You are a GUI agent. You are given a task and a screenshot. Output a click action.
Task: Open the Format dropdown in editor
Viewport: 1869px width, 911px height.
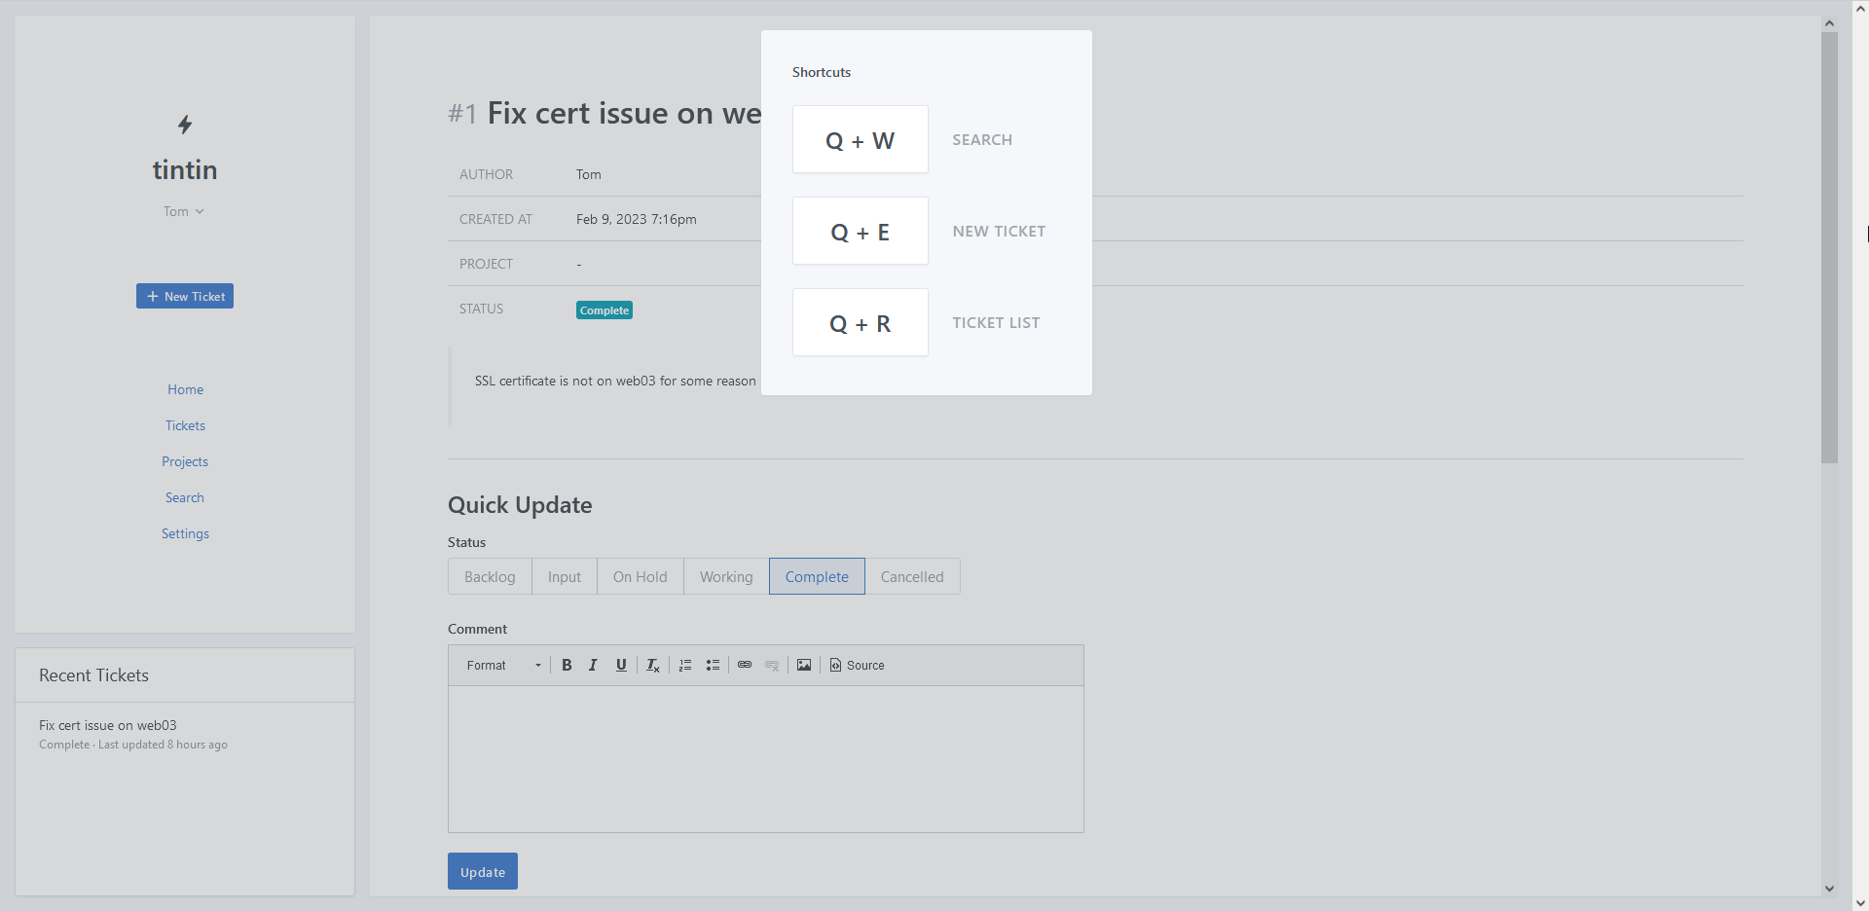[x=503, y=666]
